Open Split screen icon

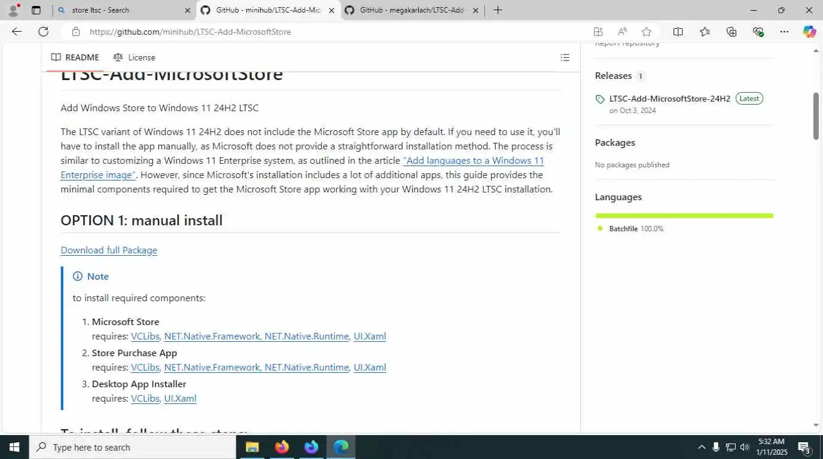click(x=678, y=32)
